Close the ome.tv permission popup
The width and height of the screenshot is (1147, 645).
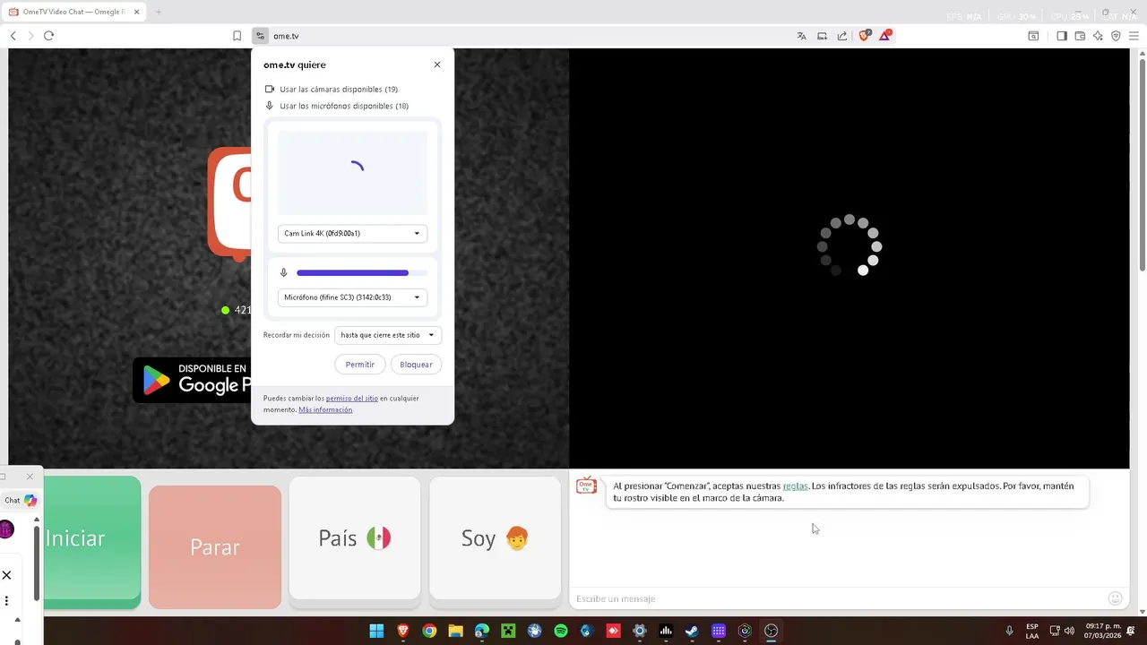pyautogui.click(x=437, y=64)
